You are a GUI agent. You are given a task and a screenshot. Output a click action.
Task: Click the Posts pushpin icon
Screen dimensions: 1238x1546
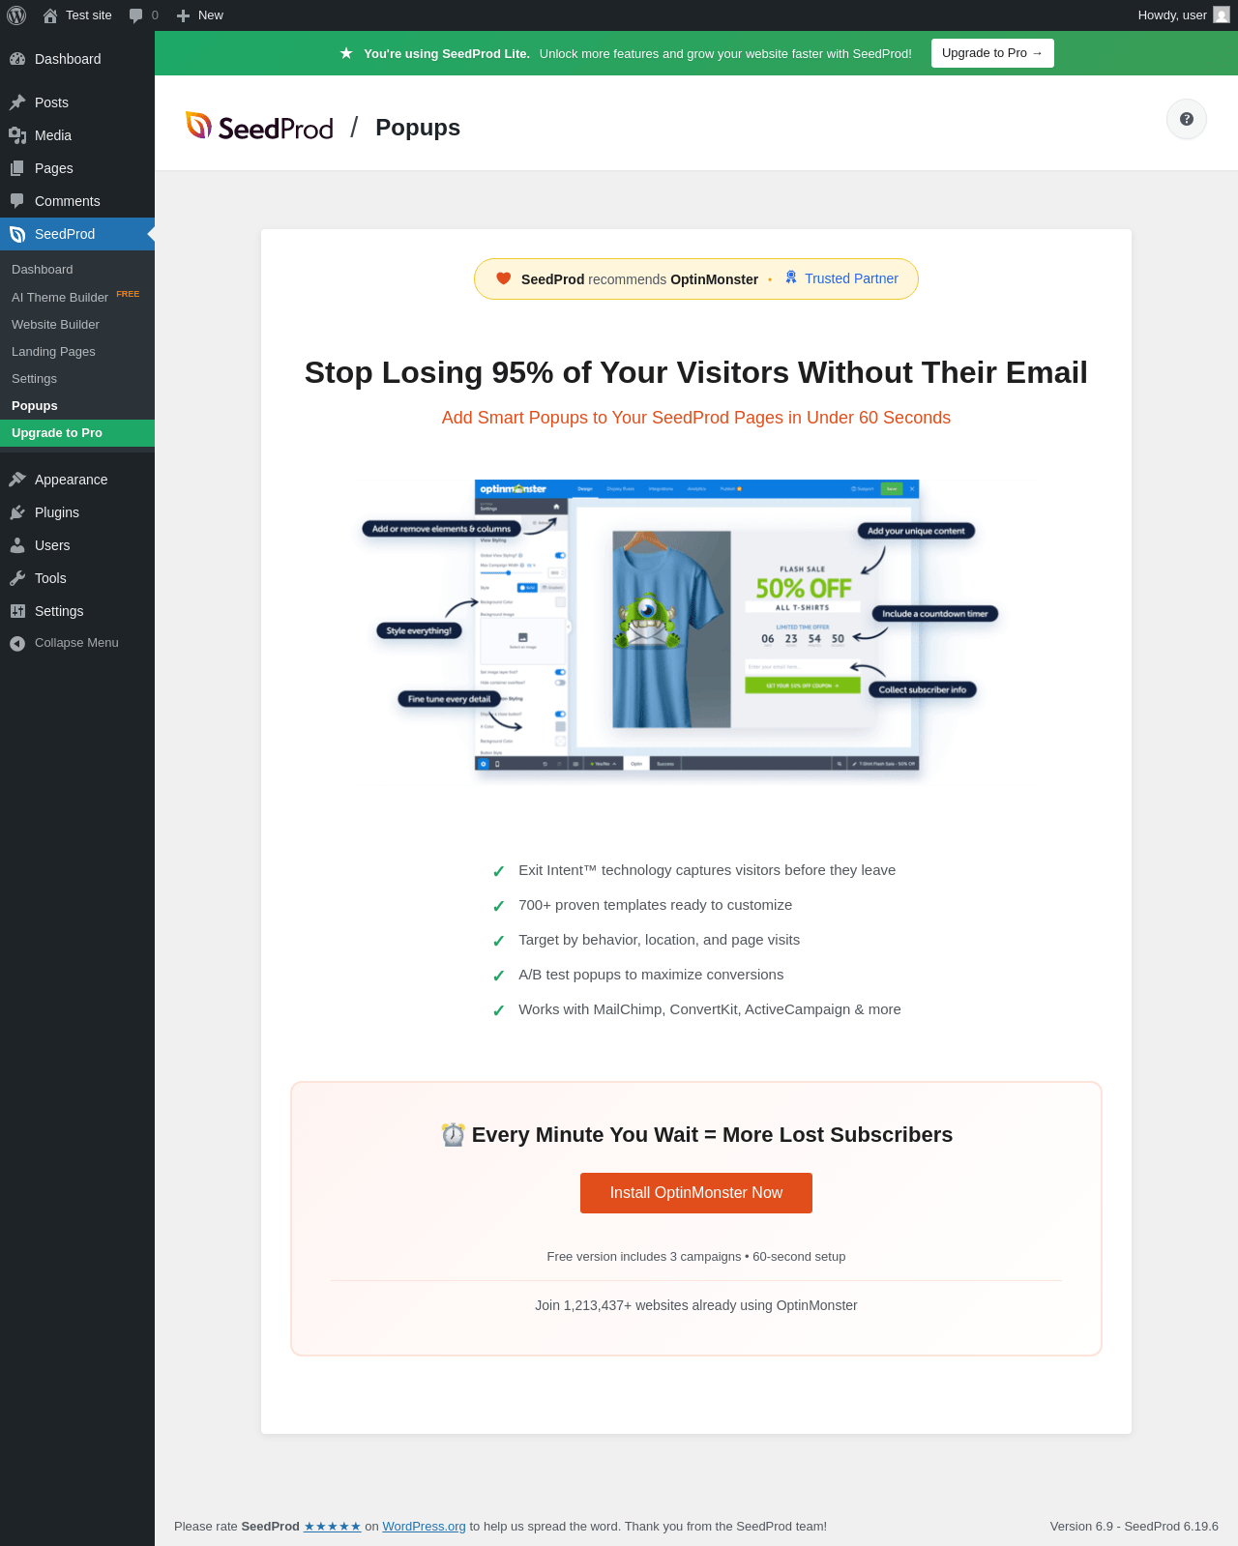click(17, 102)
